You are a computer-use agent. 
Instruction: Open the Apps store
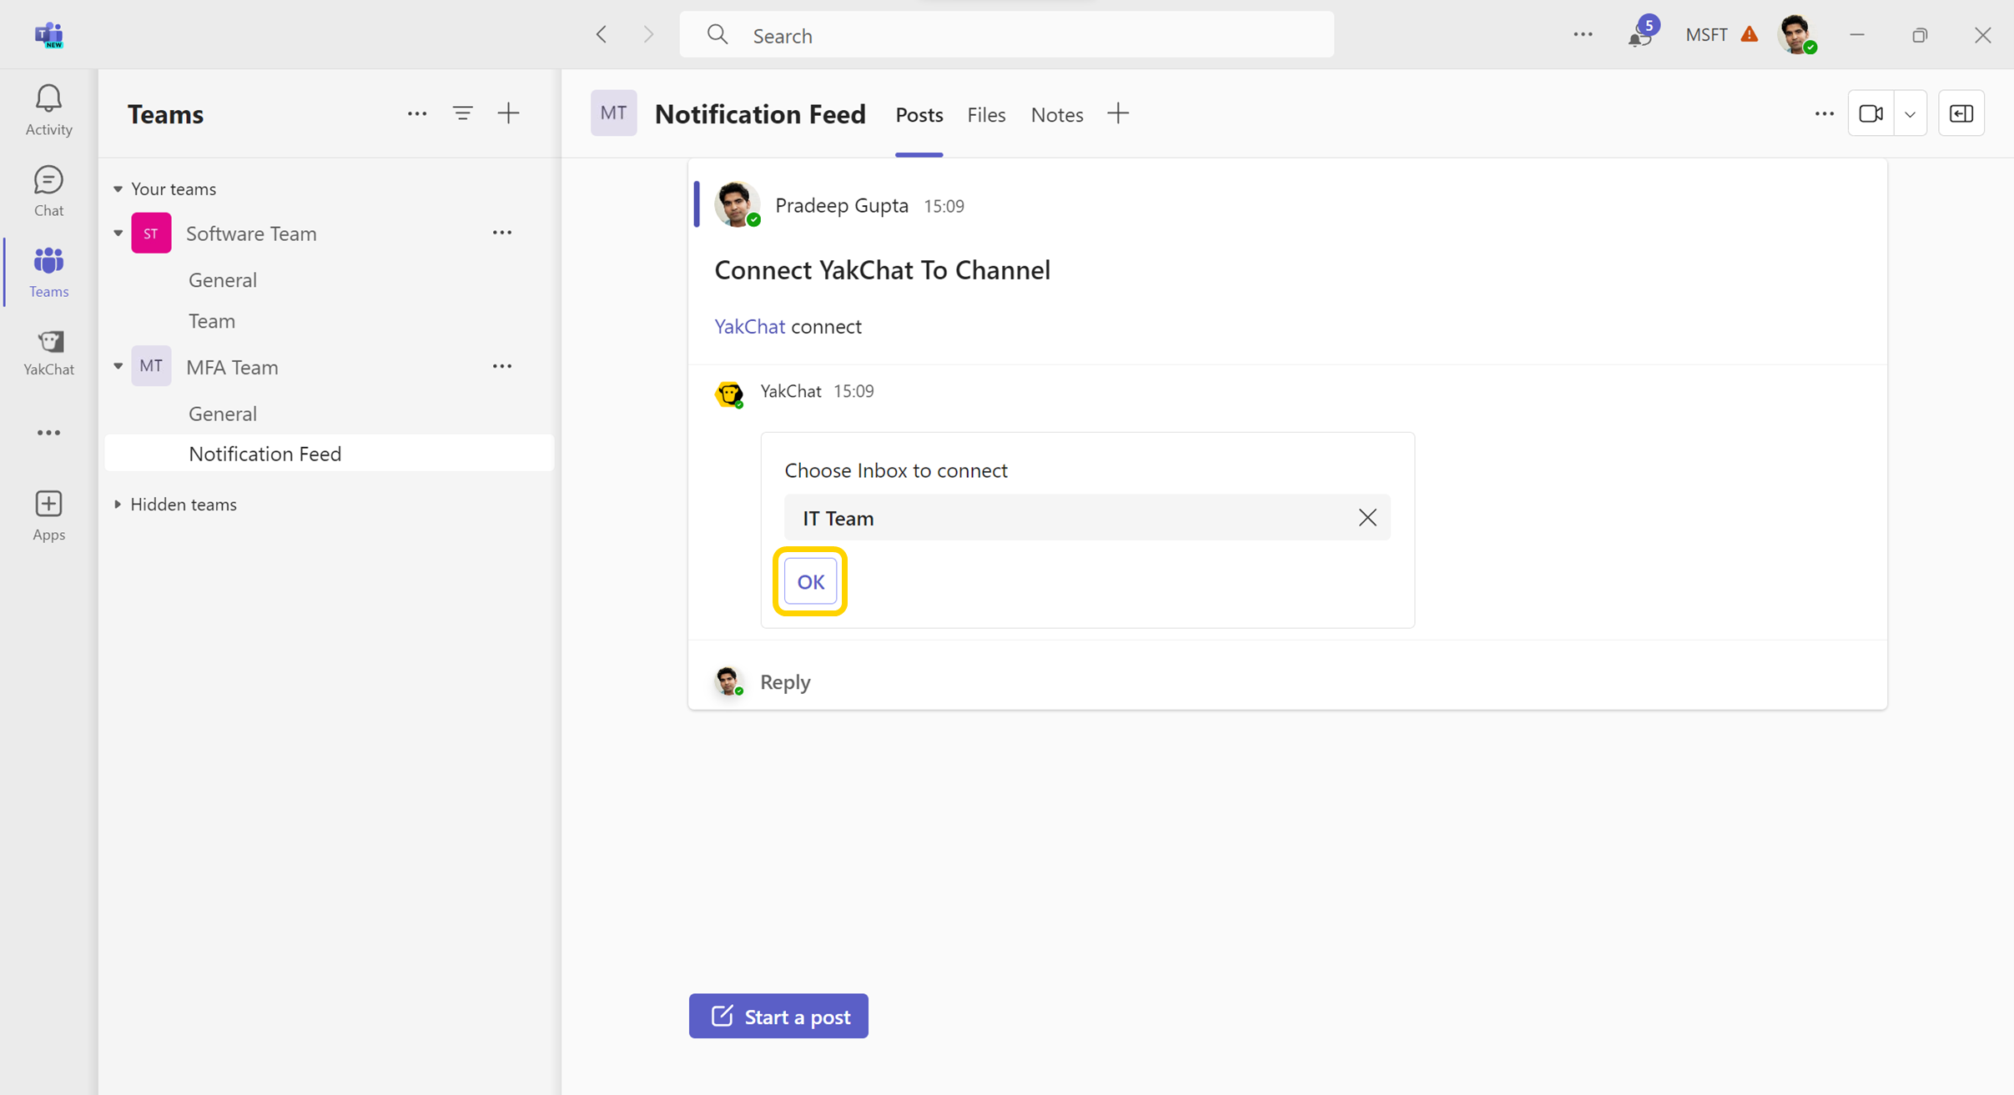48,515
